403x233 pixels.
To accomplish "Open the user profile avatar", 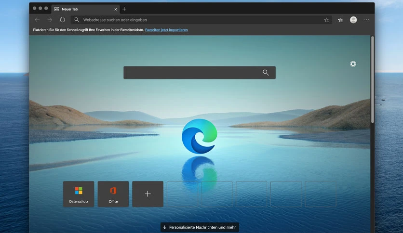I will click(353, 20).
